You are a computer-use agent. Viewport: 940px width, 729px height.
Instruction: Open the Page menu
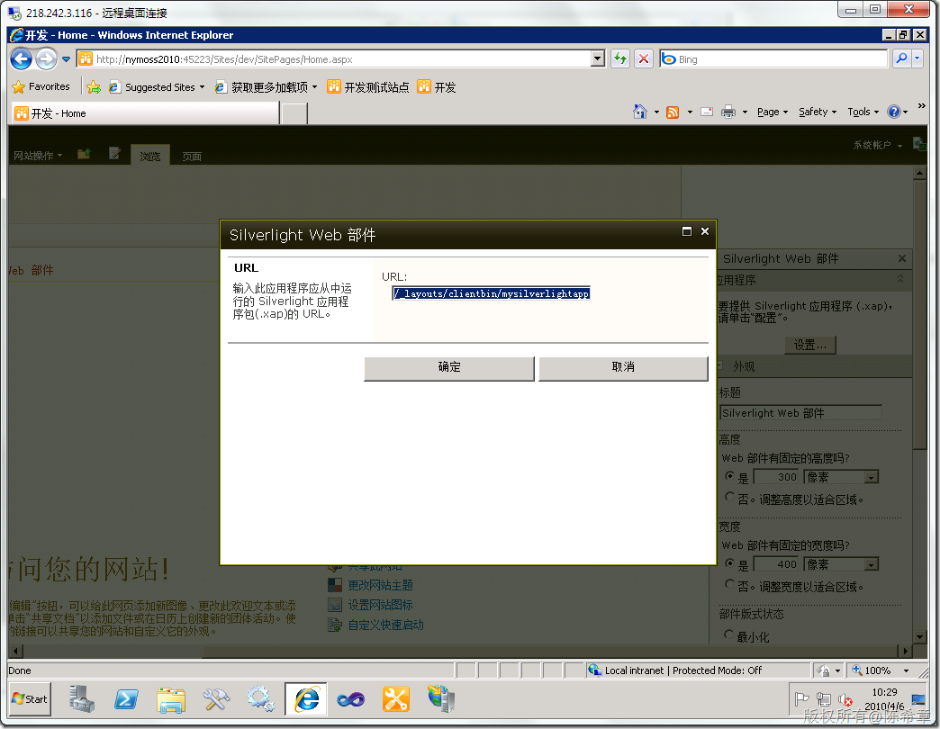773,112
